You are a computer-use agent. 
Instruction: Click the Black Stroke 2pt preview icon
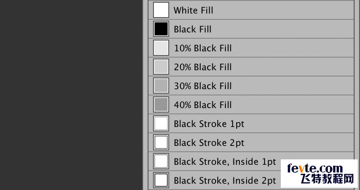point(161,142)
